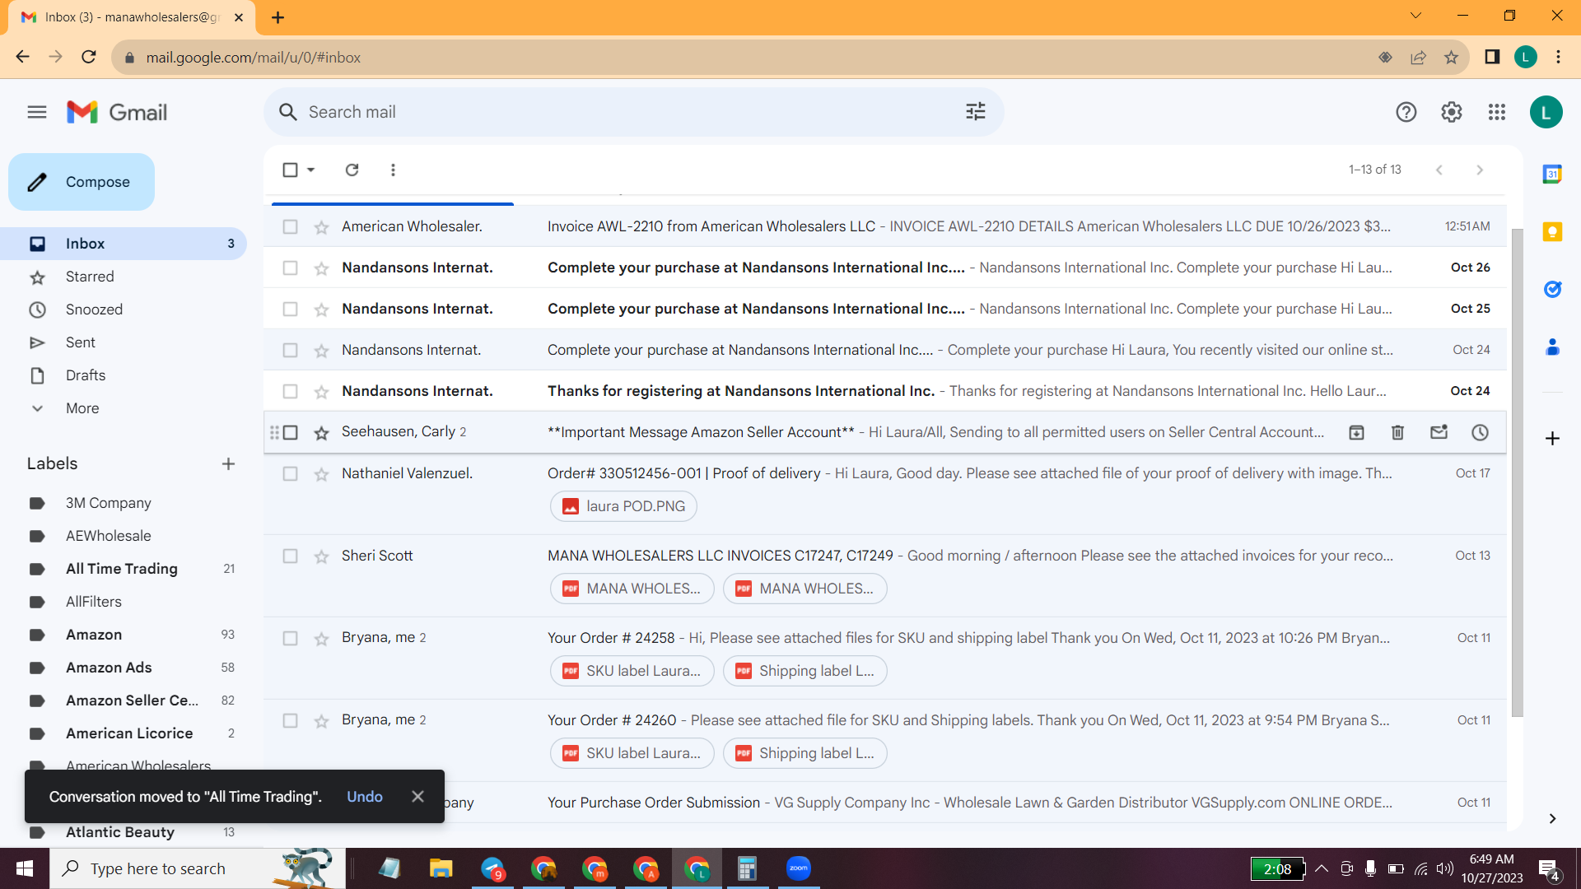The height and width of the screenshot is (889, 1581).
Task: Tick the checkbox for American Wholesalers invoice
Action: (290, 226)
